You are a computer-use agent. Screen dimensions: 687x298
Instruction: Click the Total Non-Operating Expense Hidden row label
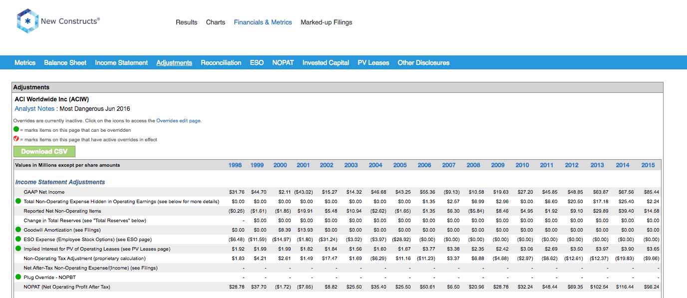pos(121,202)
